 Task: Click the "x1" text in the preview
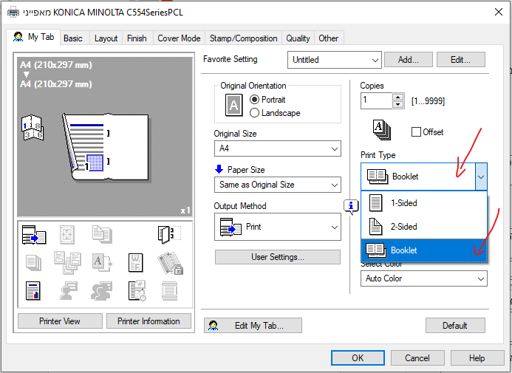tap(185, 211)
